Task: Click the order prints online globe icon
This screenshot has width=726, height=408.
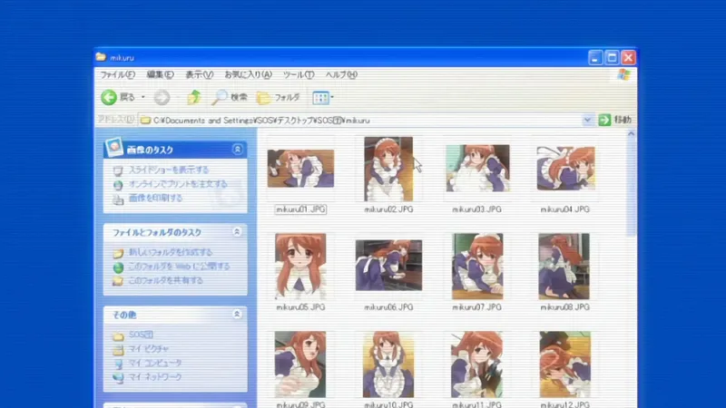Action: point(118,185)
